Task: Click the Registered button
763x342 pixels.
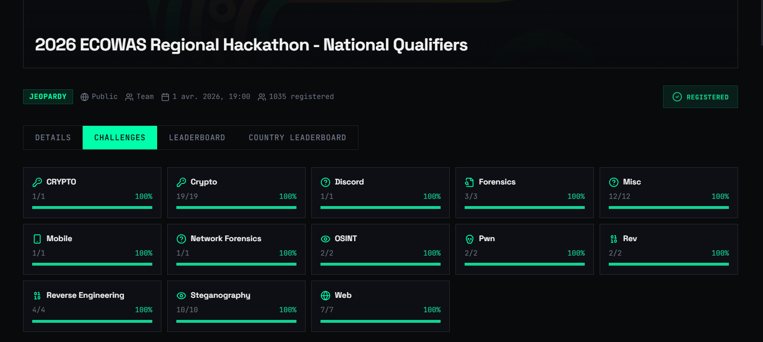Action: [700, 97]
